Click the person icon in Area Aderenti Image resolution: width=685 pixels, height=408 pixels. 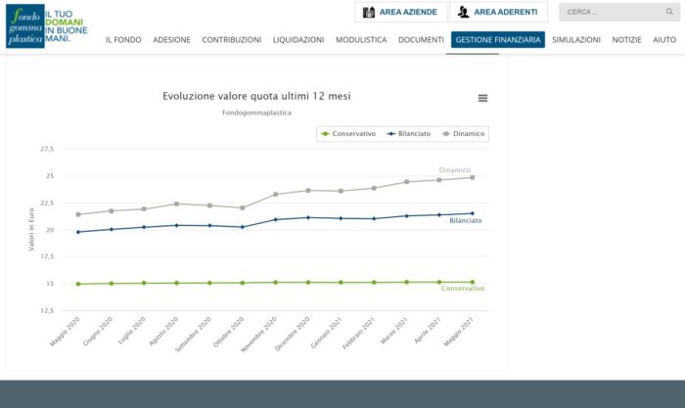[462, 13]
